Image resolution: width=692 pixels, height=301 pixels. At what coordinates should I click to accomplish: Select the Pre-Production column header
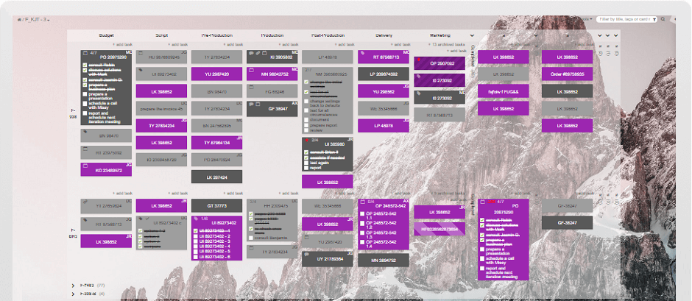[x=216, y=35]
